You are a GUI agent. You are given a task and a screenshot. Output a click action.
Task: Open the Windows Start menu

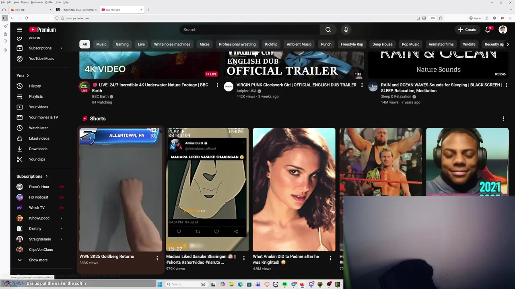pos(160,284)
